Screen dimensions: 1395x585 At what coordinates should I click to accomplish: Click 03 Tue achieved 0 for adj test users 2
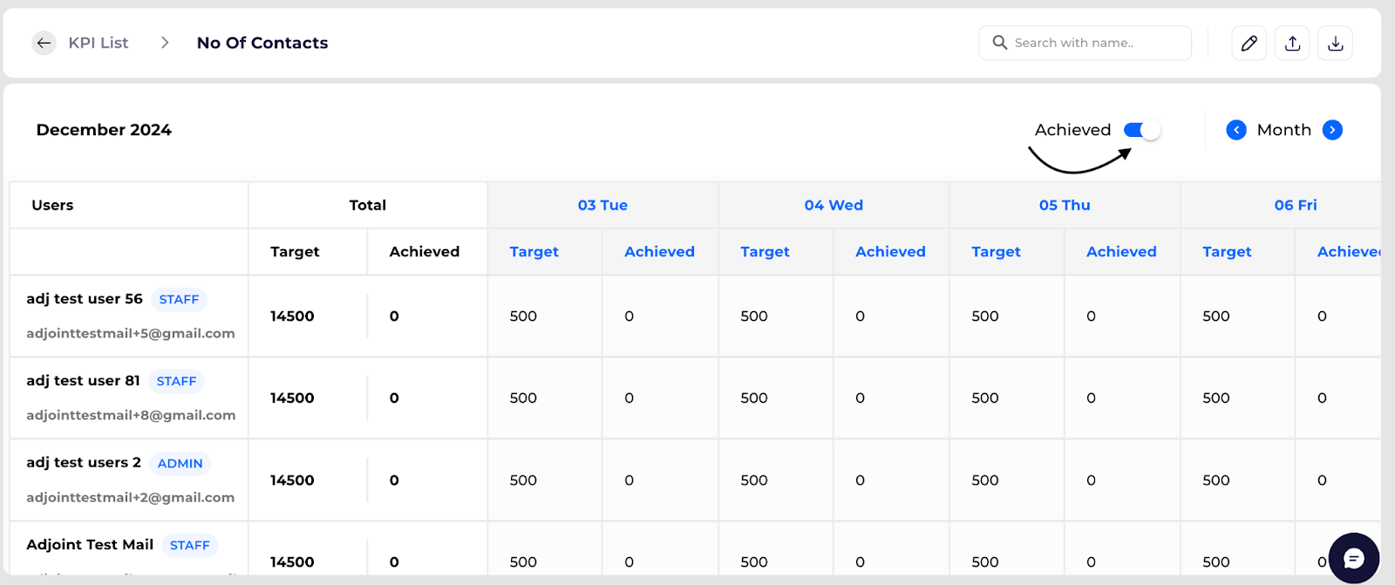[629, 480]
